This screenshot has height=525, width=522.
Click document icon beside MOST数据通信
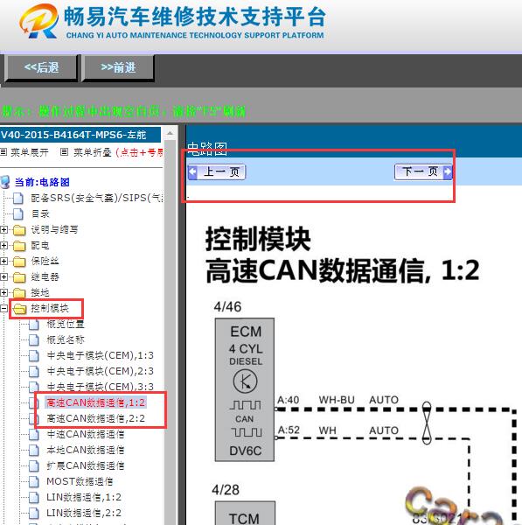tap(34, 481)
